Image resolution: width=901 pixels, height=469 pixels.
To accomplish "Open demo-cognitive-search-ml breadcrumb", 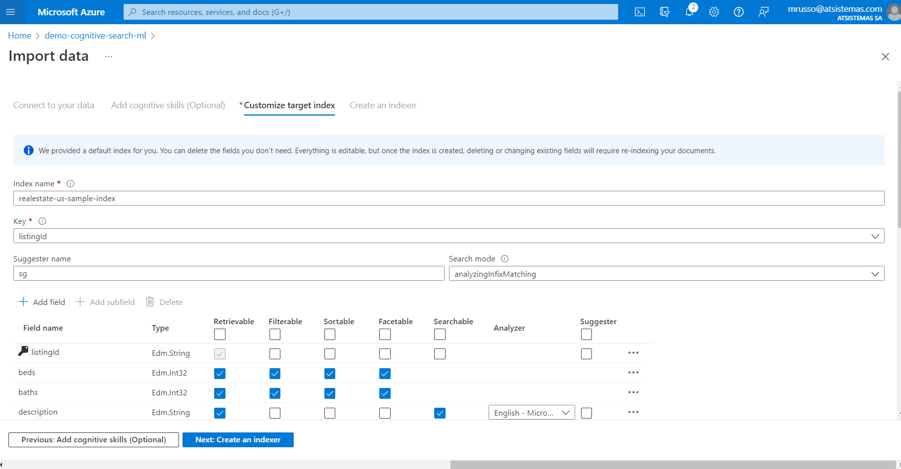I will (95, 36).
